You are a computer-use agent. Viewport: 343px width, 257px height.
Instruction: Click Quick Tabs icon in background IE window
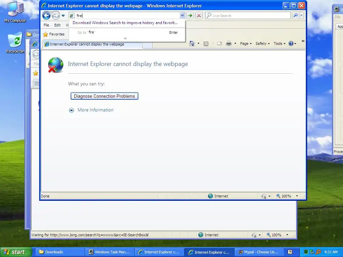[x=37, y=83]
